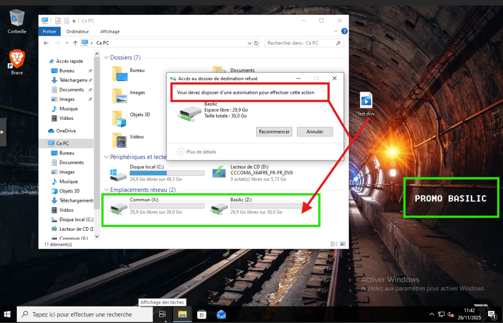The width and height of the screenshot is (503, 323).
Task: Collapse the Dossiers (7) group
Action: [106, 58]
